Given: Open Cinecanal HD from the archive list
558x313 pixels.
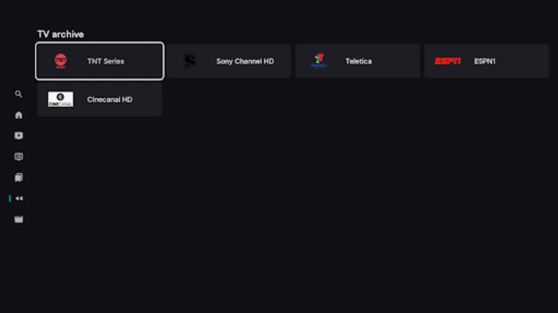Looking at the screenshot, I should pos(99,99).
